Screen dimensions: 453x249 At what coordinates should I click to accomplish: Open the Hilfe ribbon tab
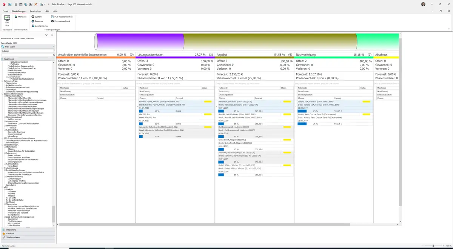click(x=55, y=11)
